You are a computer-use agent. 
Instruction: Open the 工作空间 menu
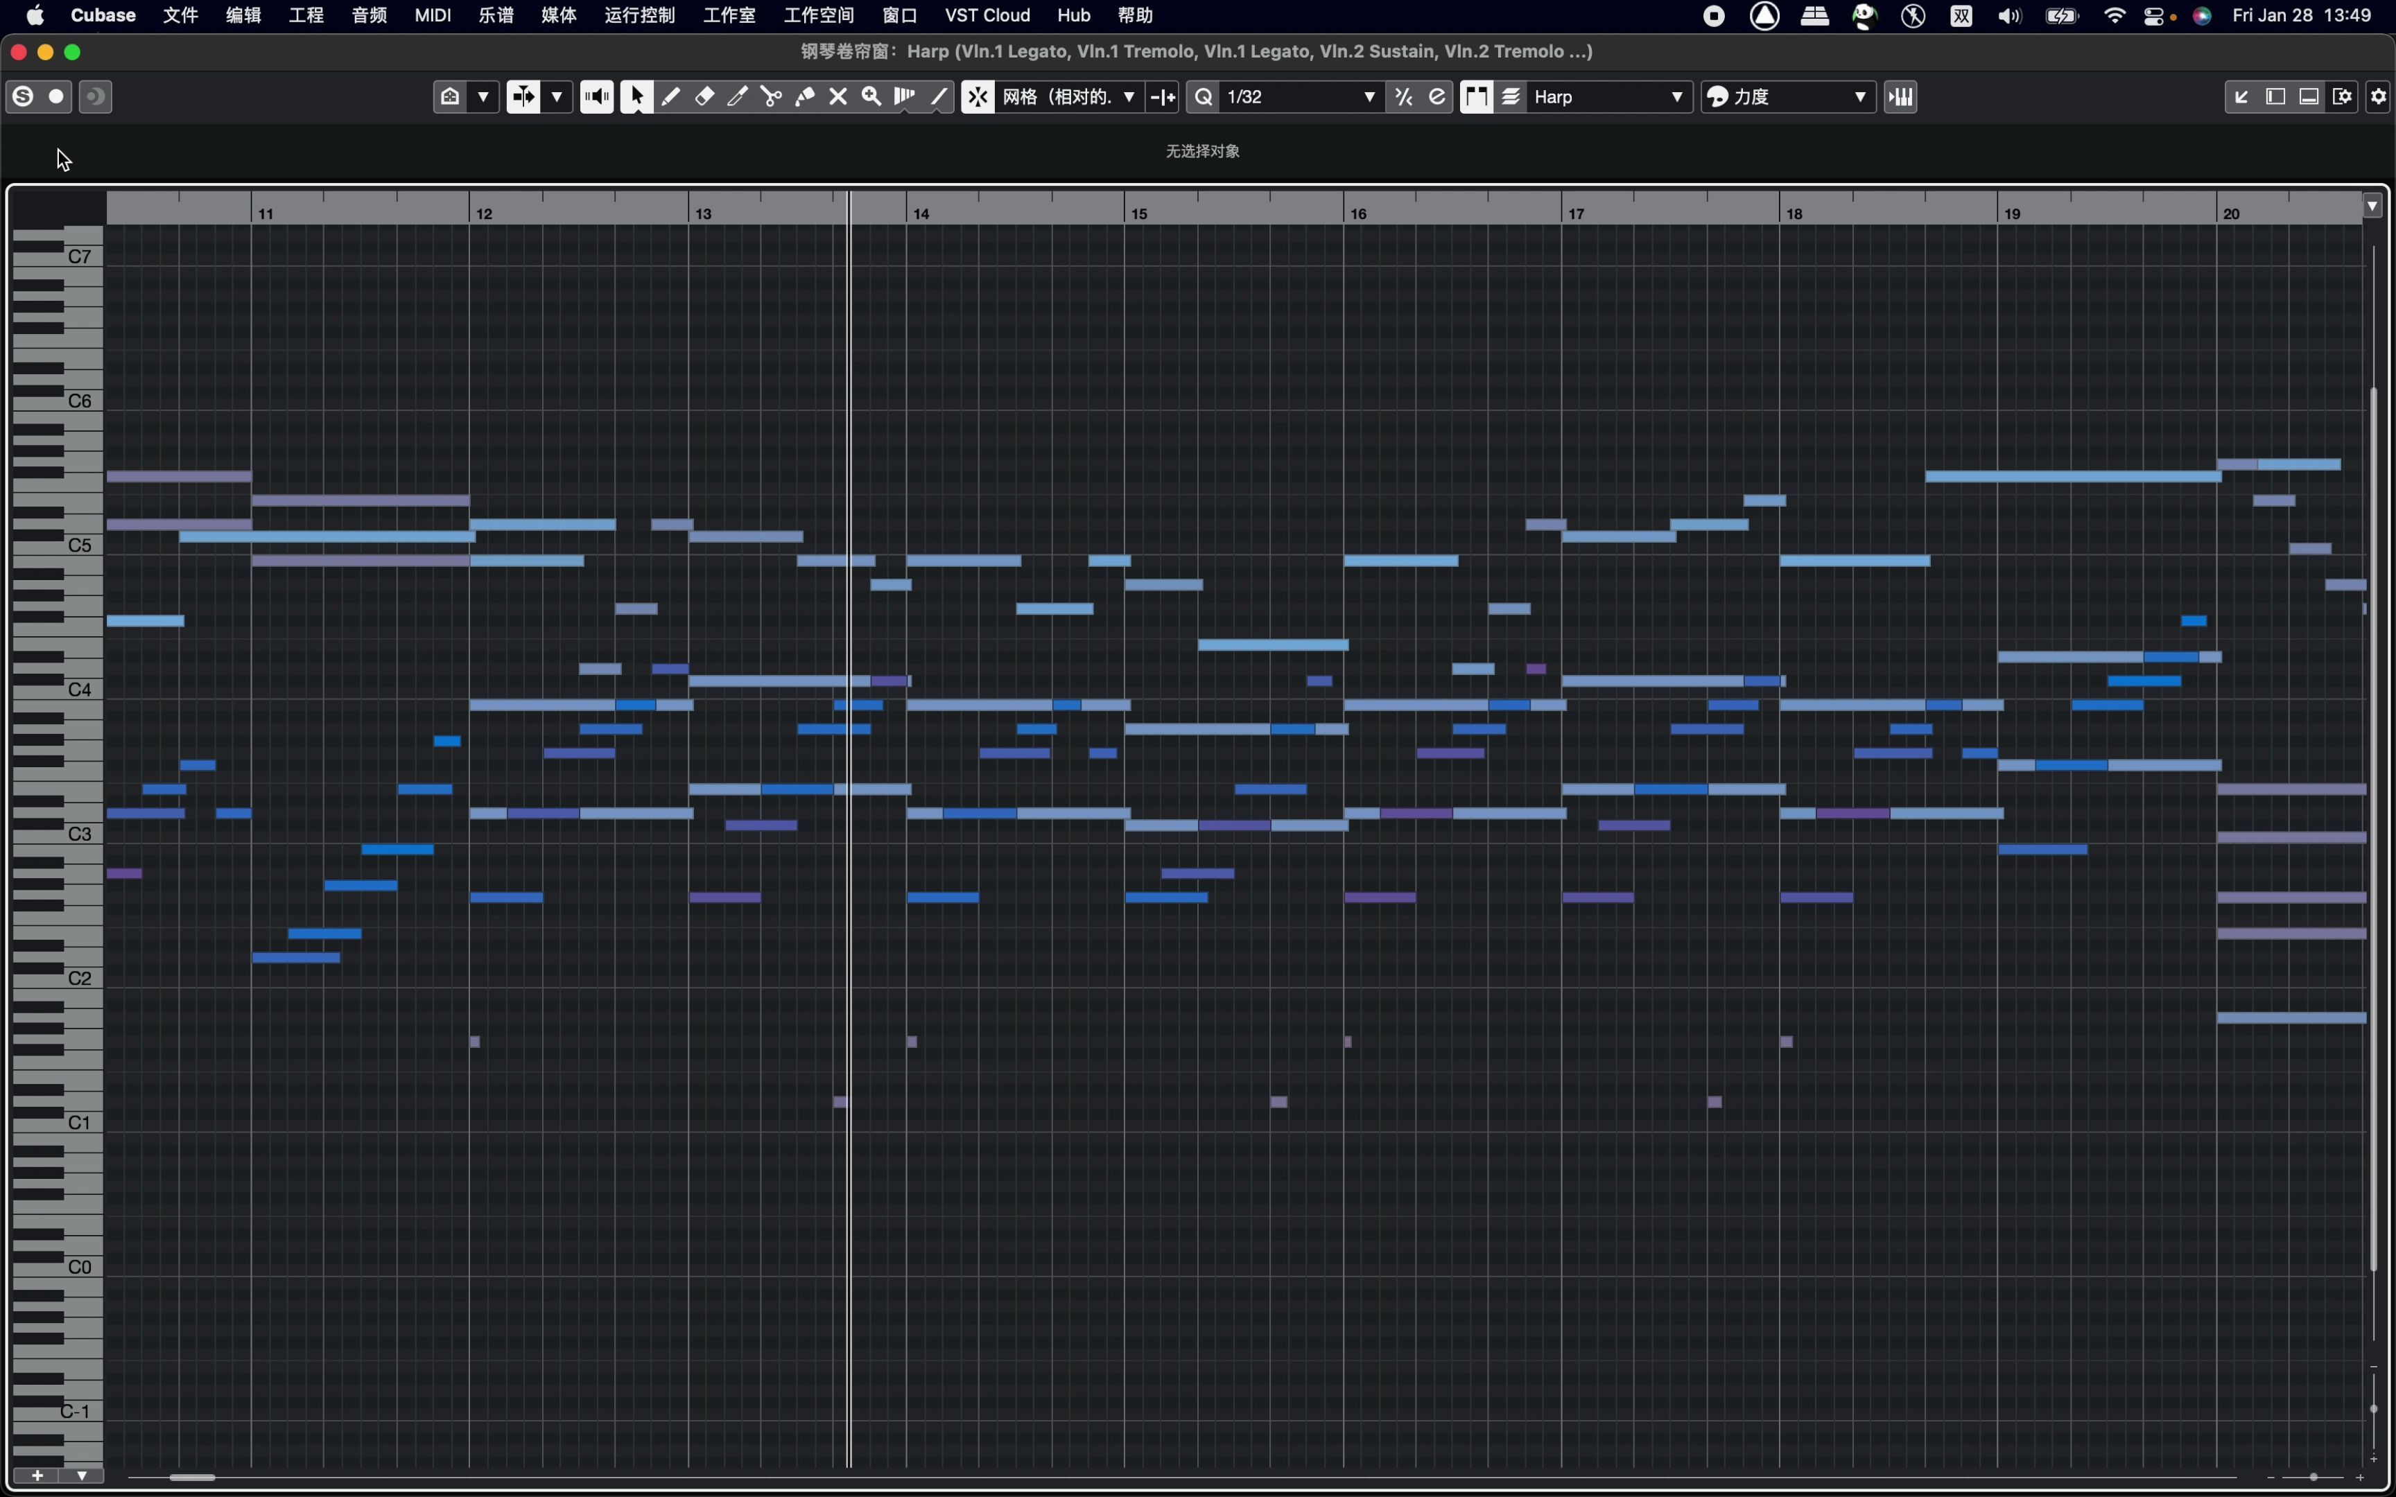[x=819, y=15]
